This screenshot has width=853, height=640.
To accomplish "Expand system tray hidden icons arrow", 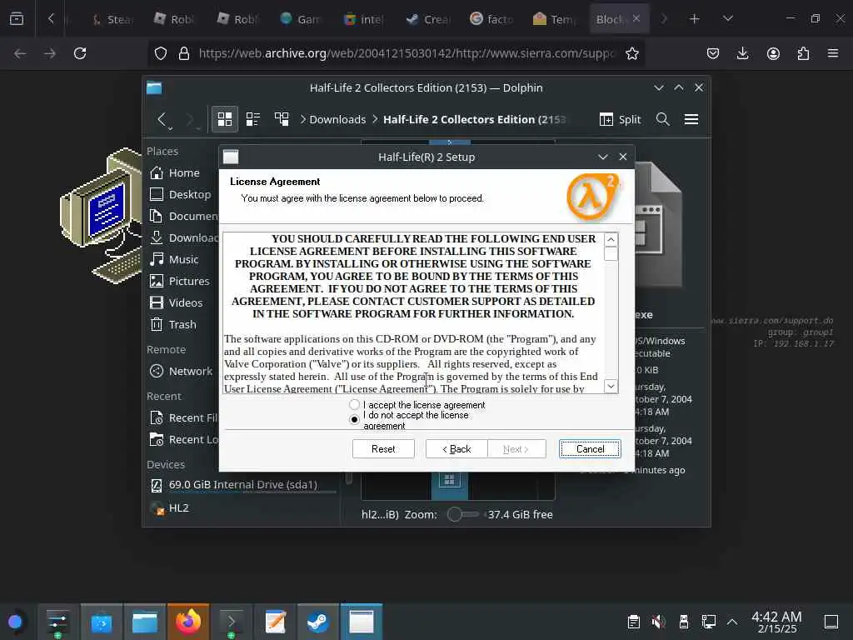I will 732,622.
